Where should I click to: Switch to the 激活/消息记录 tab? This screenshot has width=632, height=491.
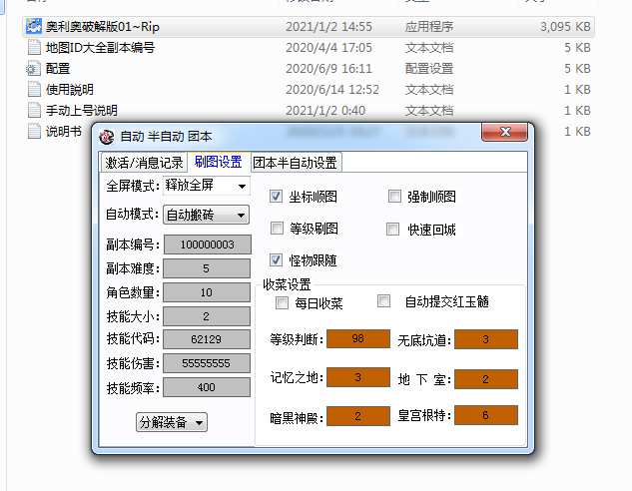pyautogui.click(x=144, y=163)
